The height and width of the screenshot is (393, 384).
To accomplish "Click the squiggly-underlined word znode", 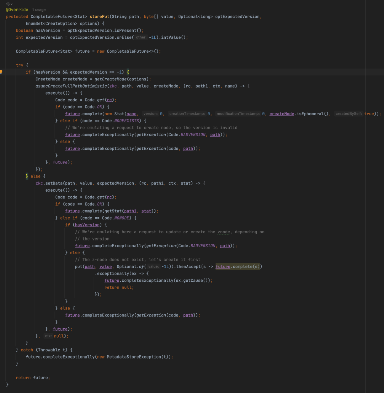I will (x=224, y=232).
